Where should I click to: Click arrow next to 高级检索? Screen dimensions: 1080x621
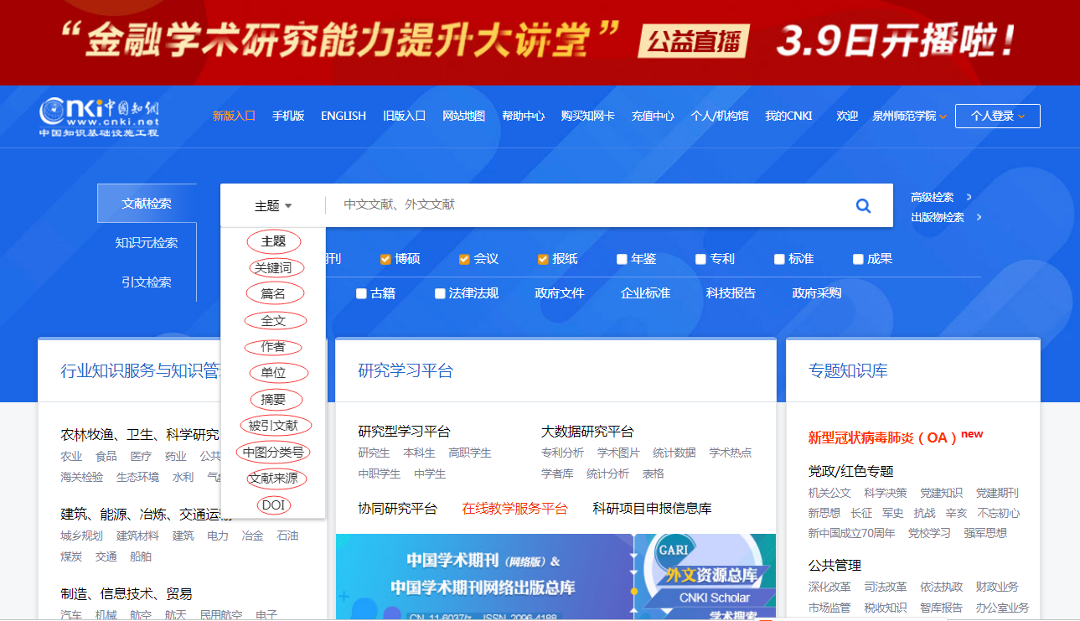point(969,198)
